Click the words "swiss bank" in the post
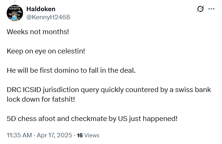Screen dimensions: 222x144 point(193,89)
